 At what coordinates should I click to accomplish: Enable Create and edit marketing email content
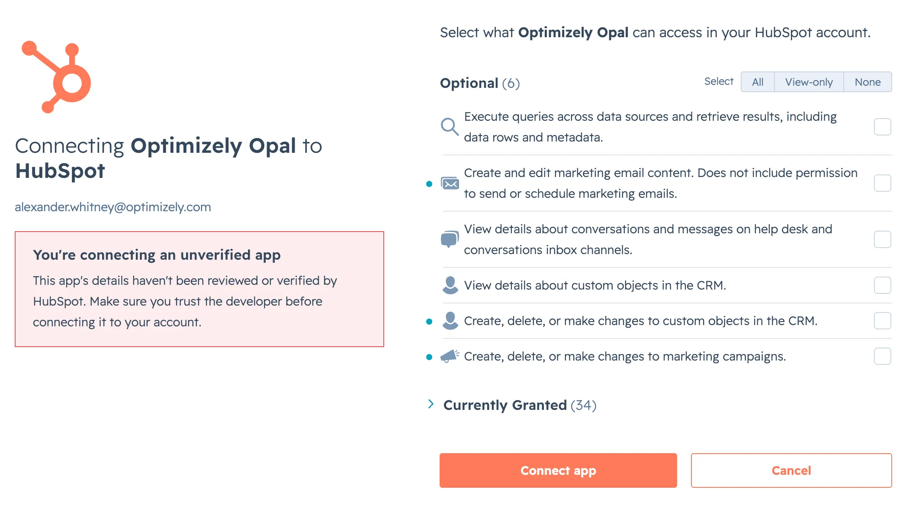click(882, 183)
